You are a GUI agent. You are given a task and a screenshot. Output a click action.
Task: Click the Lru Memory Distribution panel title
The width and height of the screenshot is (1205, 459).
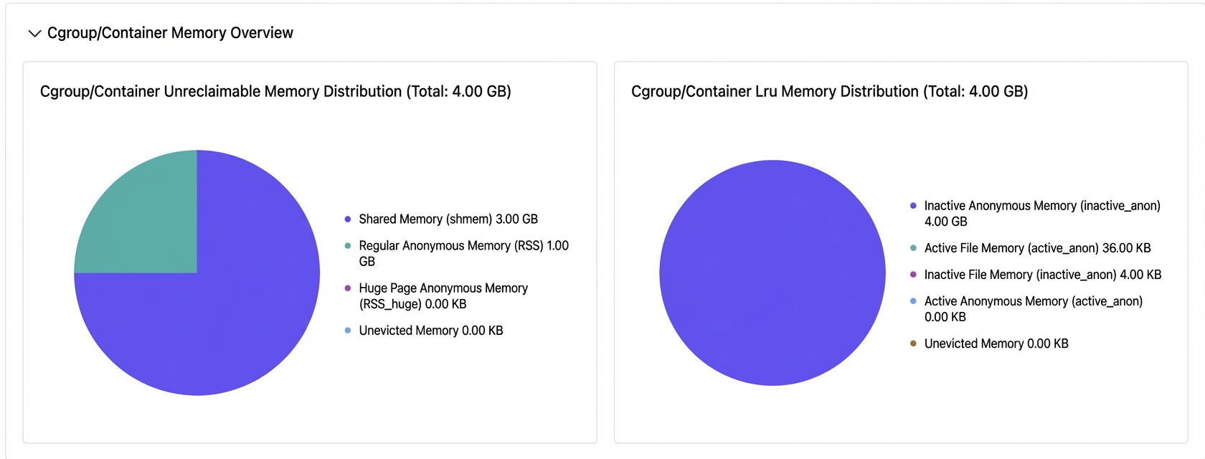830,92
